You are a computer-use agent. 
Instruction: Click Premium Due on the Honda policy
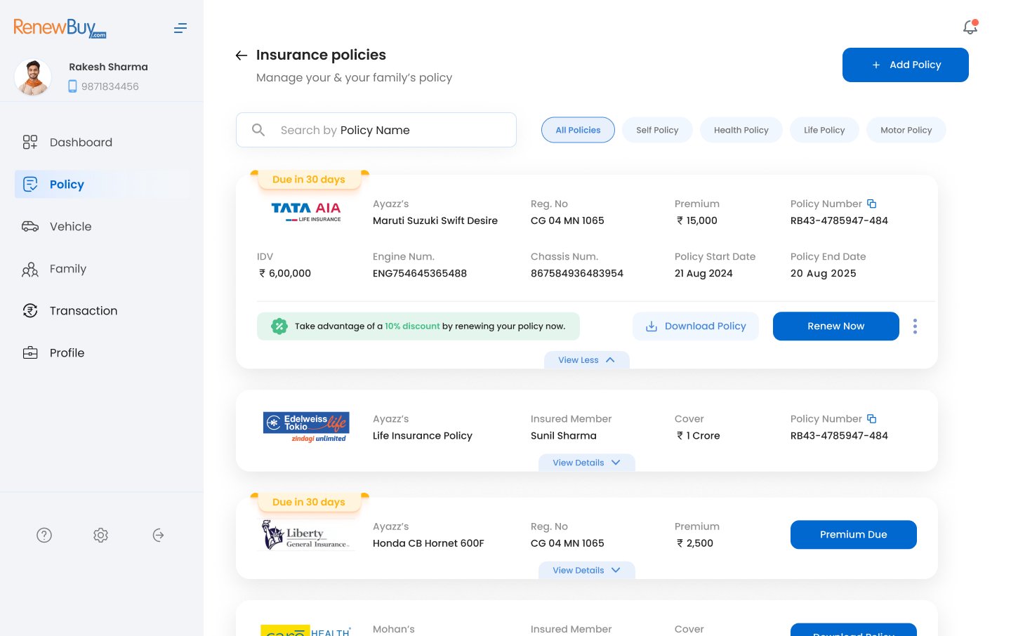pyautogui.click(x=854, y=535)
